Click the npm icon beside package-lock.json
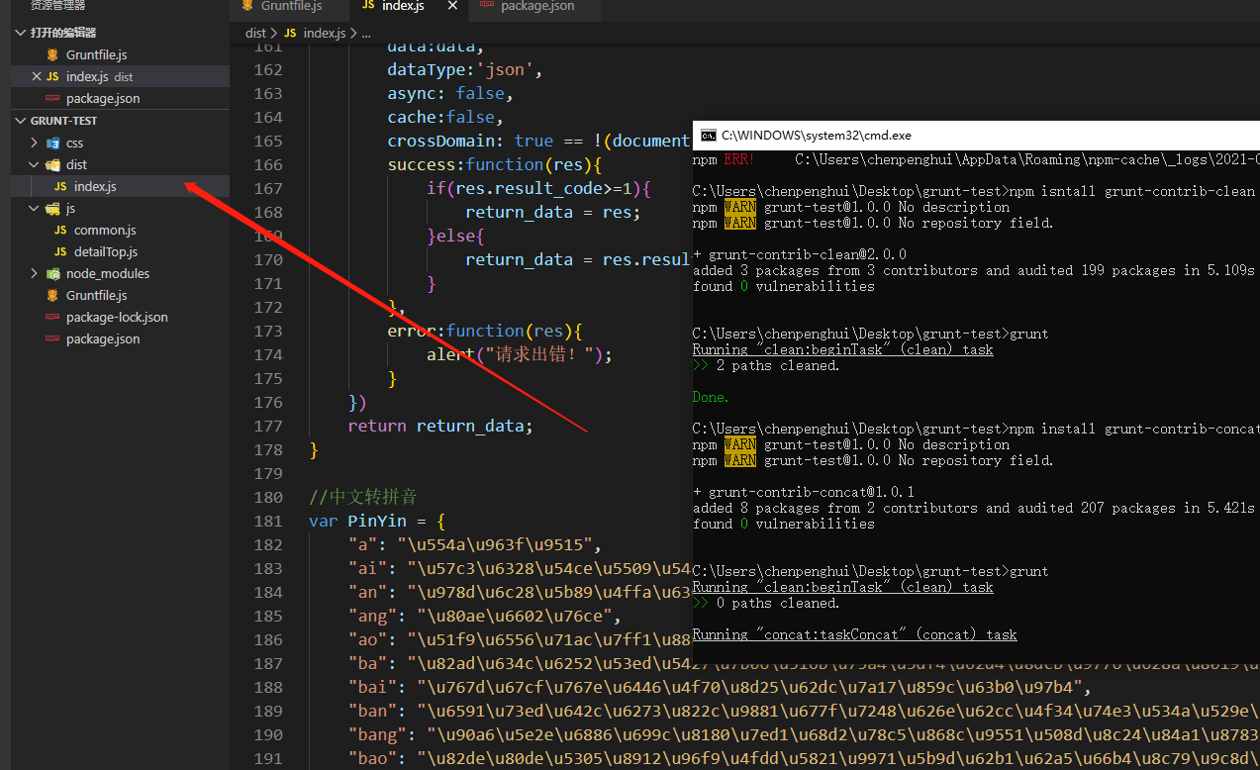This screenshot has width=1260, height=770. (53, 317)
